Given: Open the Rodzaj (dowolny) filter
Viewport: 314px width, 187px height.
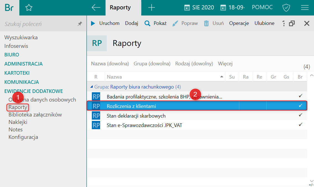Looking at the screenshot, I should click(194, 64).
